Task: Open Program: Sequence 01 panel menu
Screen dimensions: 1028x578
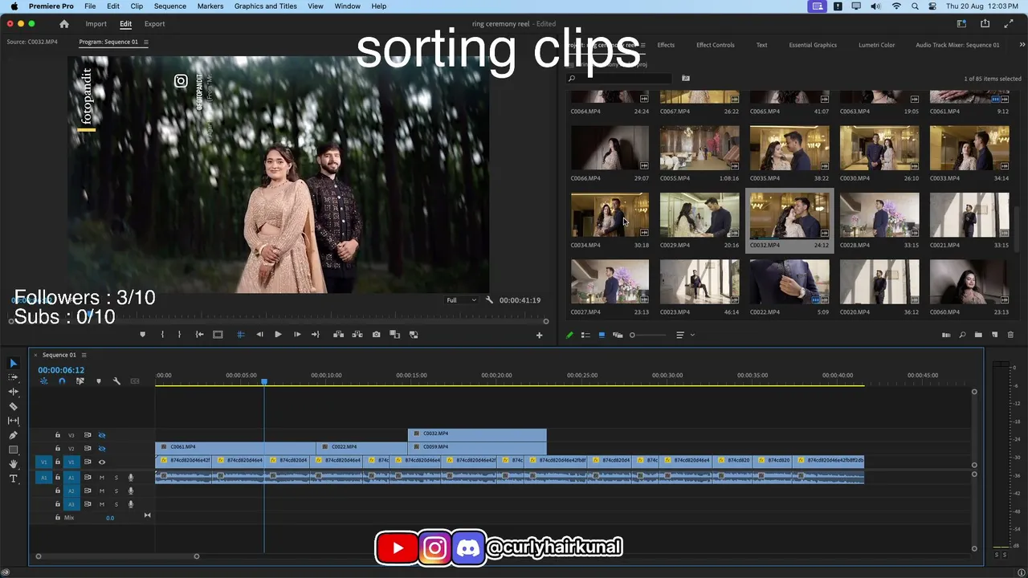Action: [x=145, y=42]
